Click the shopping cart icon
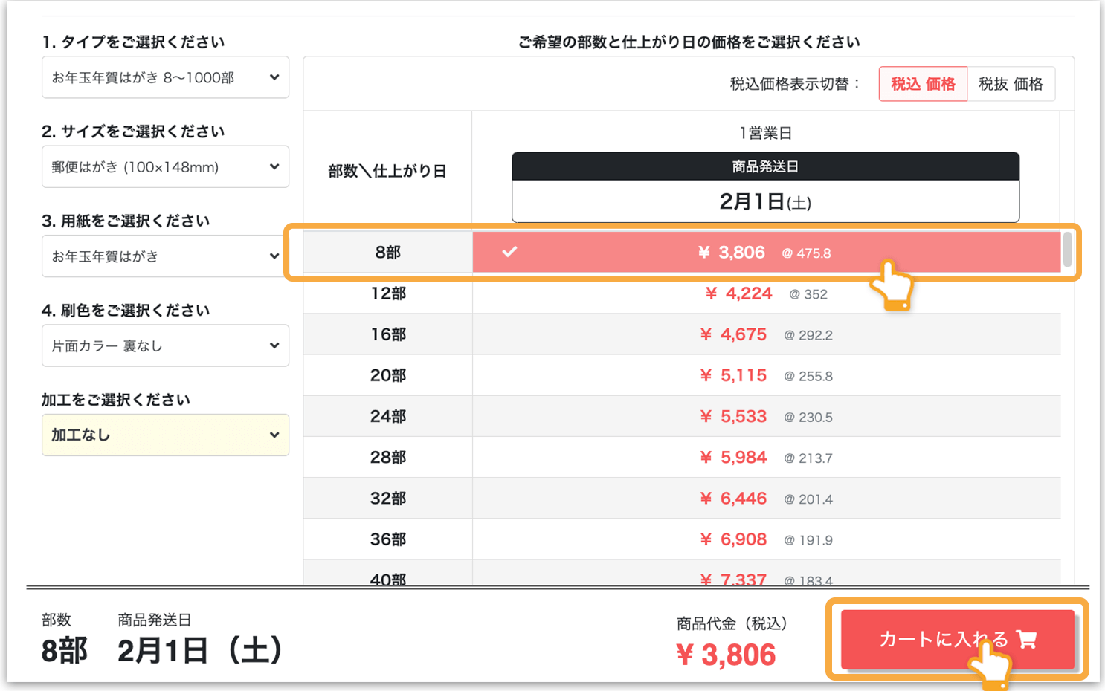This screenshot has height=691, width=1105. click(x=1027, y=639)
